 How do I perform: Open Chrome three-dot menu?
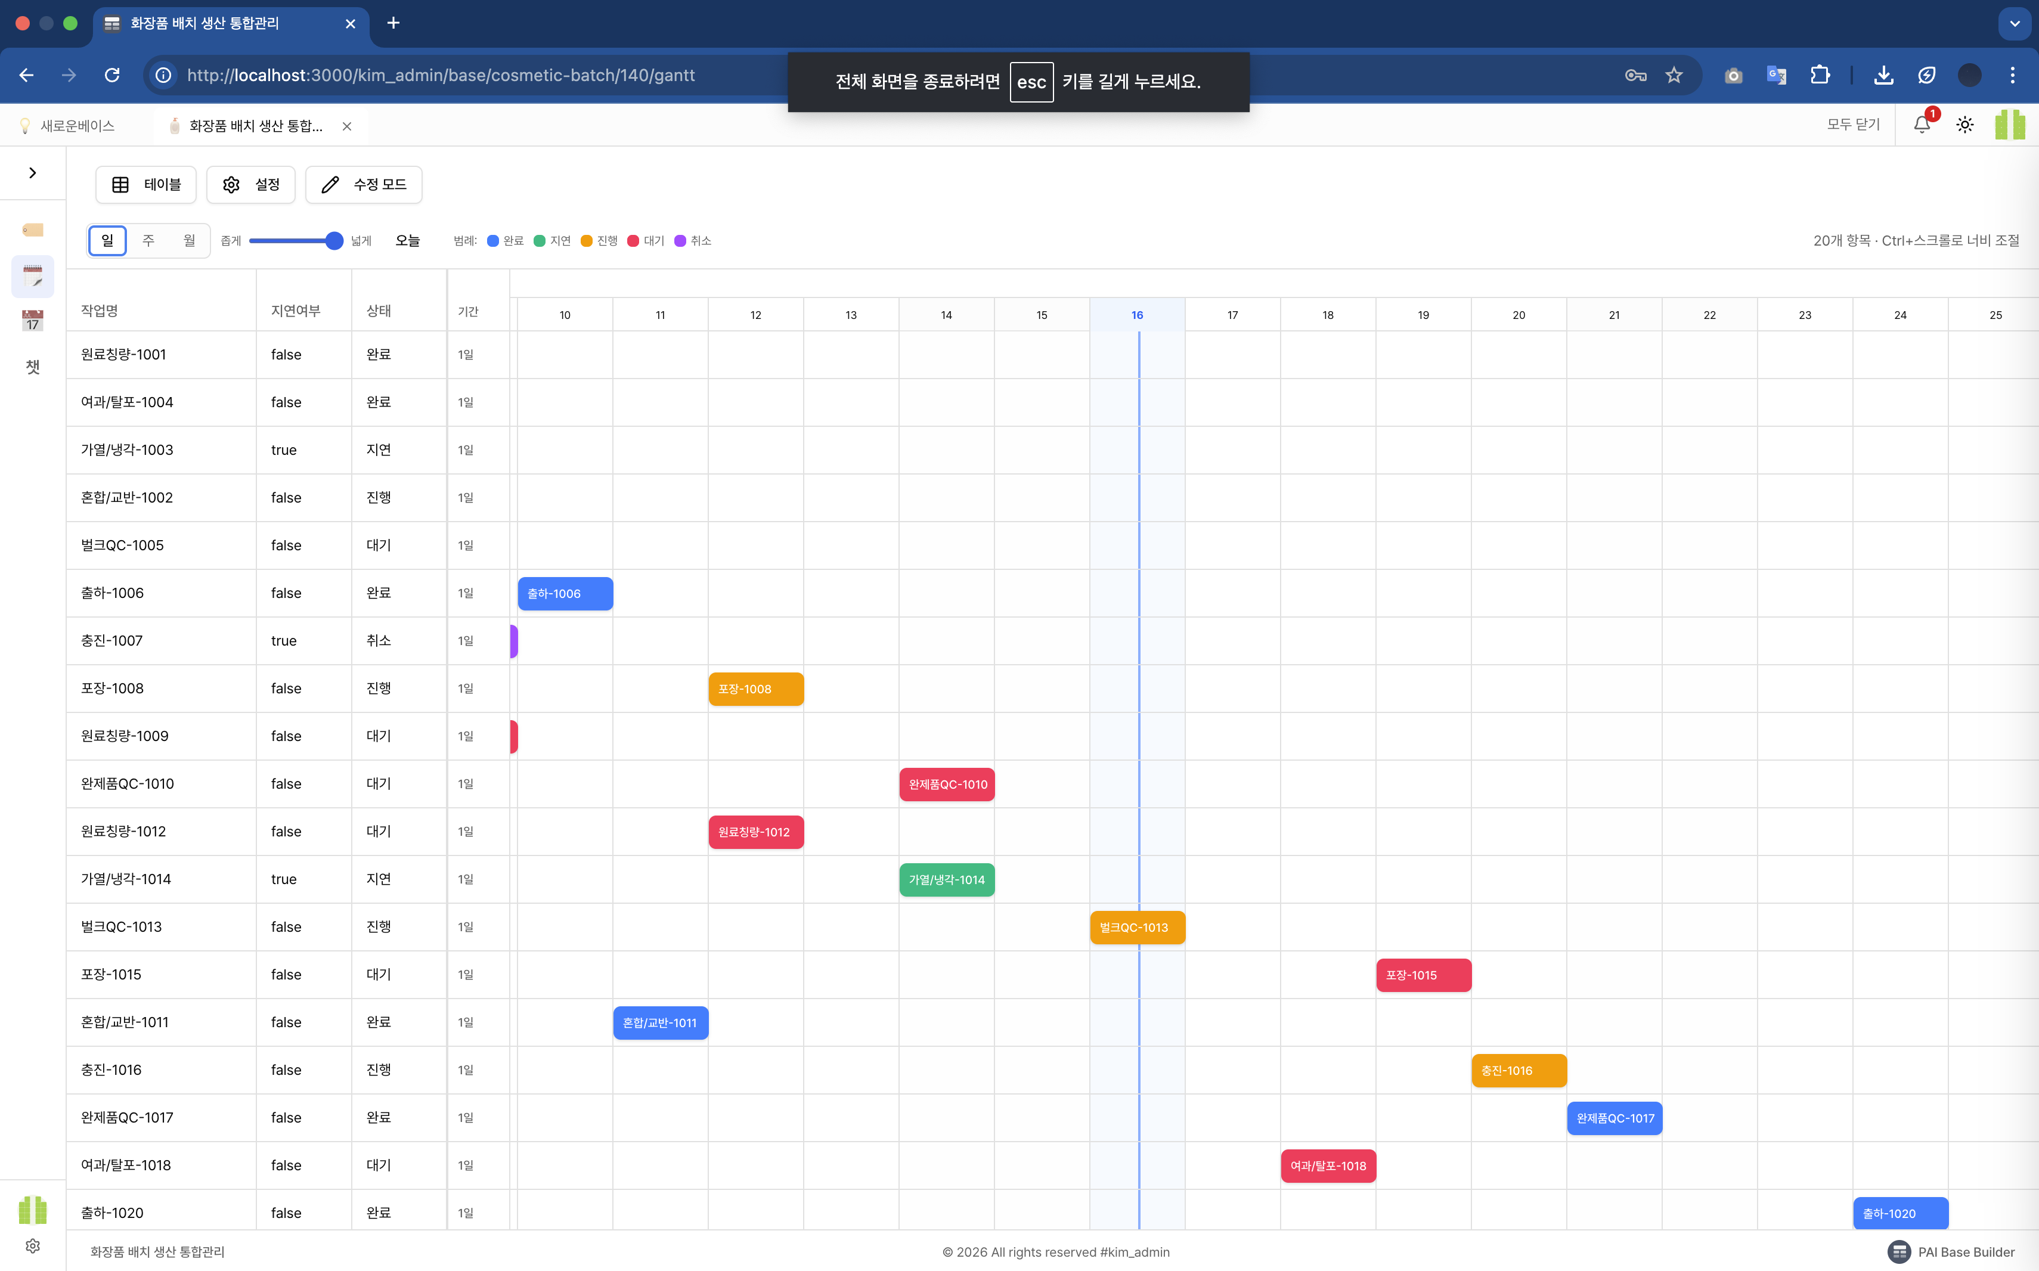coord(2012,75)
